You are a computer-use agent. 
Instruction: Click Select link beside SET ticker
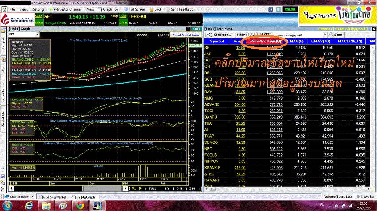[x=39, y=23]
